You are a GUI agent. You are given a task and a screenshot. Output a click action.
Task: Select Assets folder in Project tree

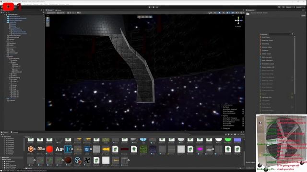click(x=7, y=158)
